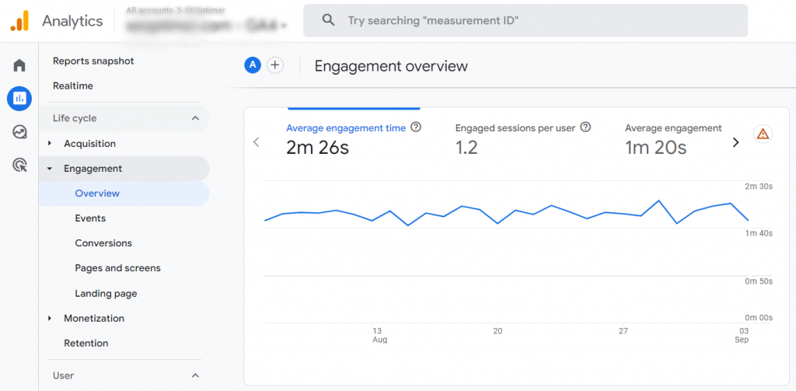Collapse the Life cycle section
The image size is (796, 391).
pos(194,118)
